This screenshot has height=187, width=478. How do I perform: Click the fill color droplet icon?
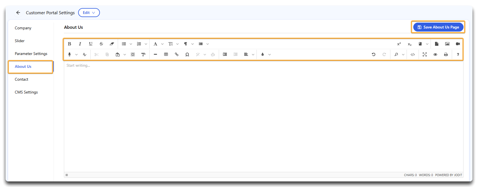pyautogui.click(x=263, y=54)
